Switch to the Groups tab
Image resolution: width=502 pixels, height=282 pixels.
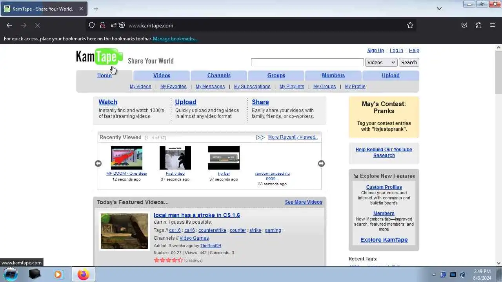pos(276,75)
